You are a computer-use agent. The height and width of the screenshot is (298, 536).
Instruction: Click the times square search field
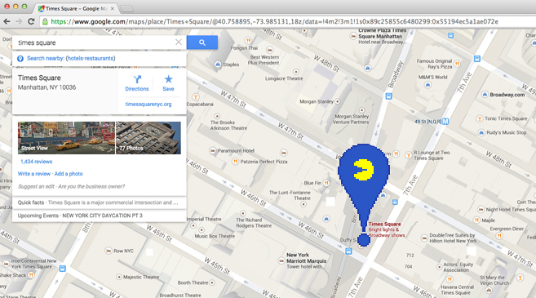pos(95,42)
